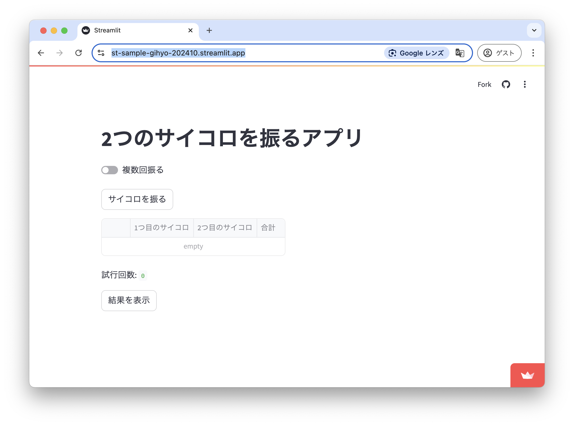Enable the 複数回振る toggle
This screenshot has height=426, width=574.
pyautogui.click(x=109, y=170)
